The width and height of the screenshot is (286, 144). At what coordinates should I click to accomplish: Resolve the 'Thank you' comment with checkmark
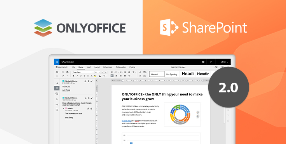pyautogui.click(x=91, y=81)
